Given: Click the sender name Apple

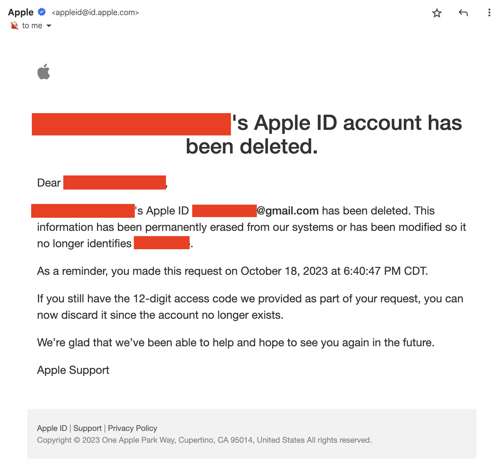Looking at the screenshot, I should click(x=21, y=12).
